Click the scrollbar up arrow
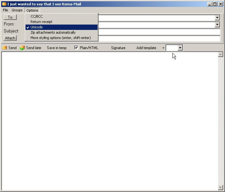Image resolution: width=225 pixels, height=192 pixels. point(221,54)
